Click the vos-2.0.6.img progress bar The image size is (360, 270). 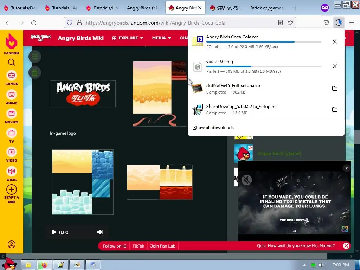click(264, 66)
